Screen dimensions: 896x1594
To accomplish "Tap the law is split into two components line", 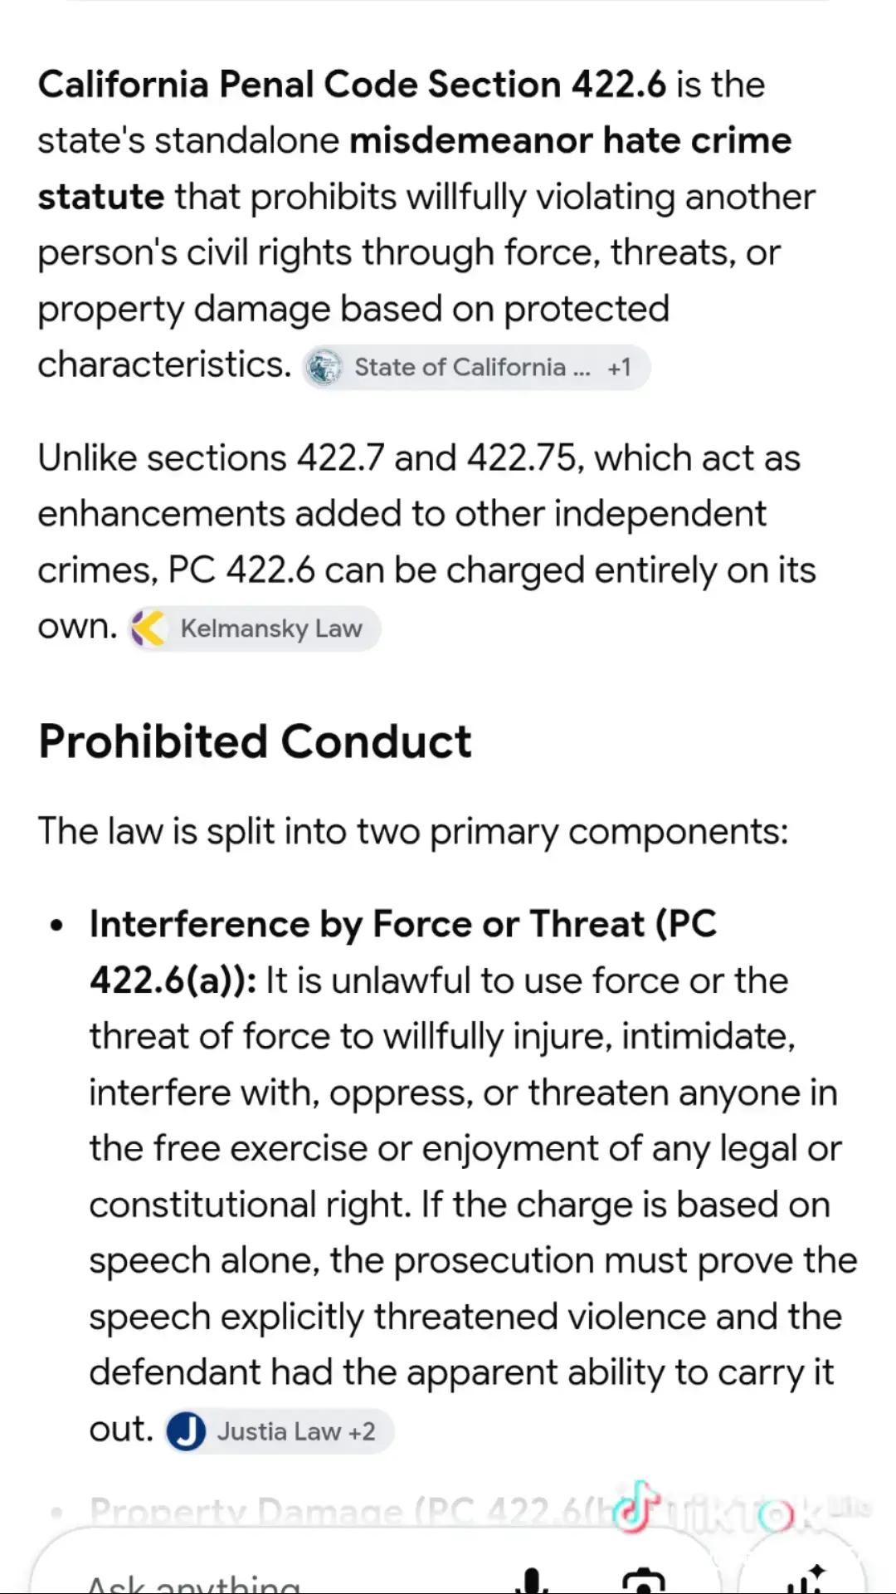I will [413, 832].
